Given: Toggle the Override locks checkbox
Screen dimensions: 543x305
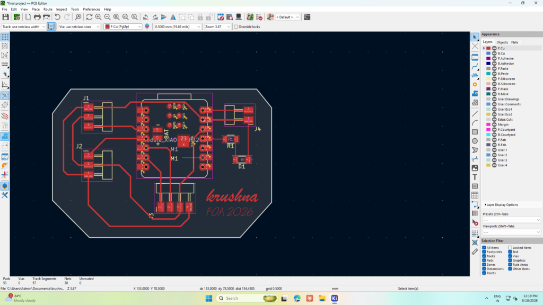Looking at the screenshot, I should (236, 26).
